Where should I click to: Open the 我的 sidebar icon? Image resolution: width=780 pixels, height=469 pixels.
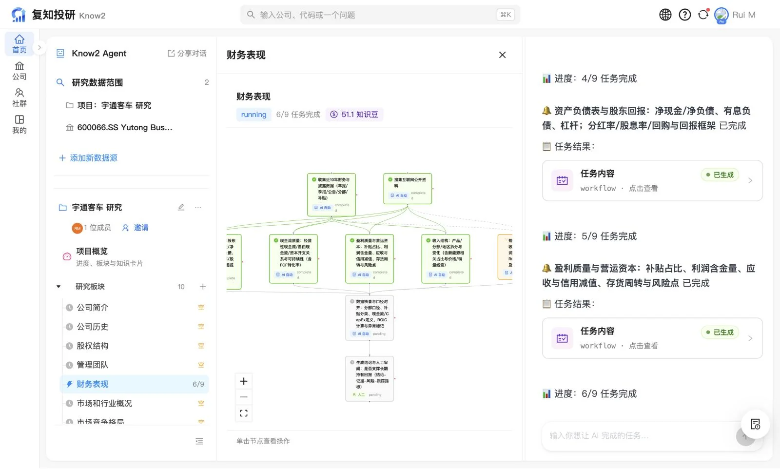[19, 124]
